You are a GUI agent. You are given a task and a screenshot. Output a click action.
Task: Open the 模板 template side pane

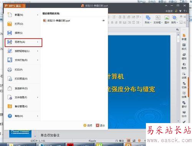pyautogui.click(x=184, y=57)
